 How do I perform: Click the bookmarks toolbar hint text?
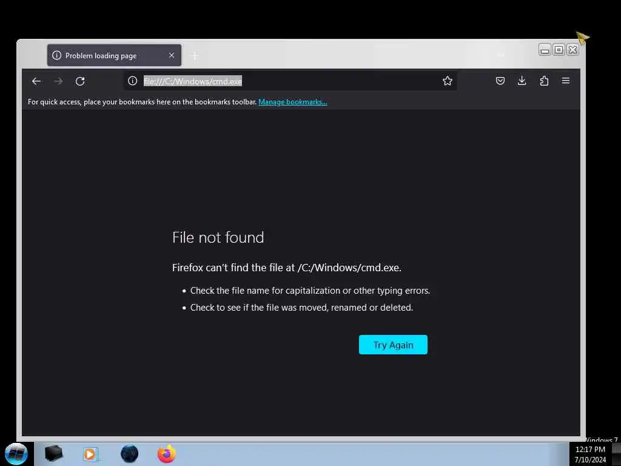(x=142, y=102)
